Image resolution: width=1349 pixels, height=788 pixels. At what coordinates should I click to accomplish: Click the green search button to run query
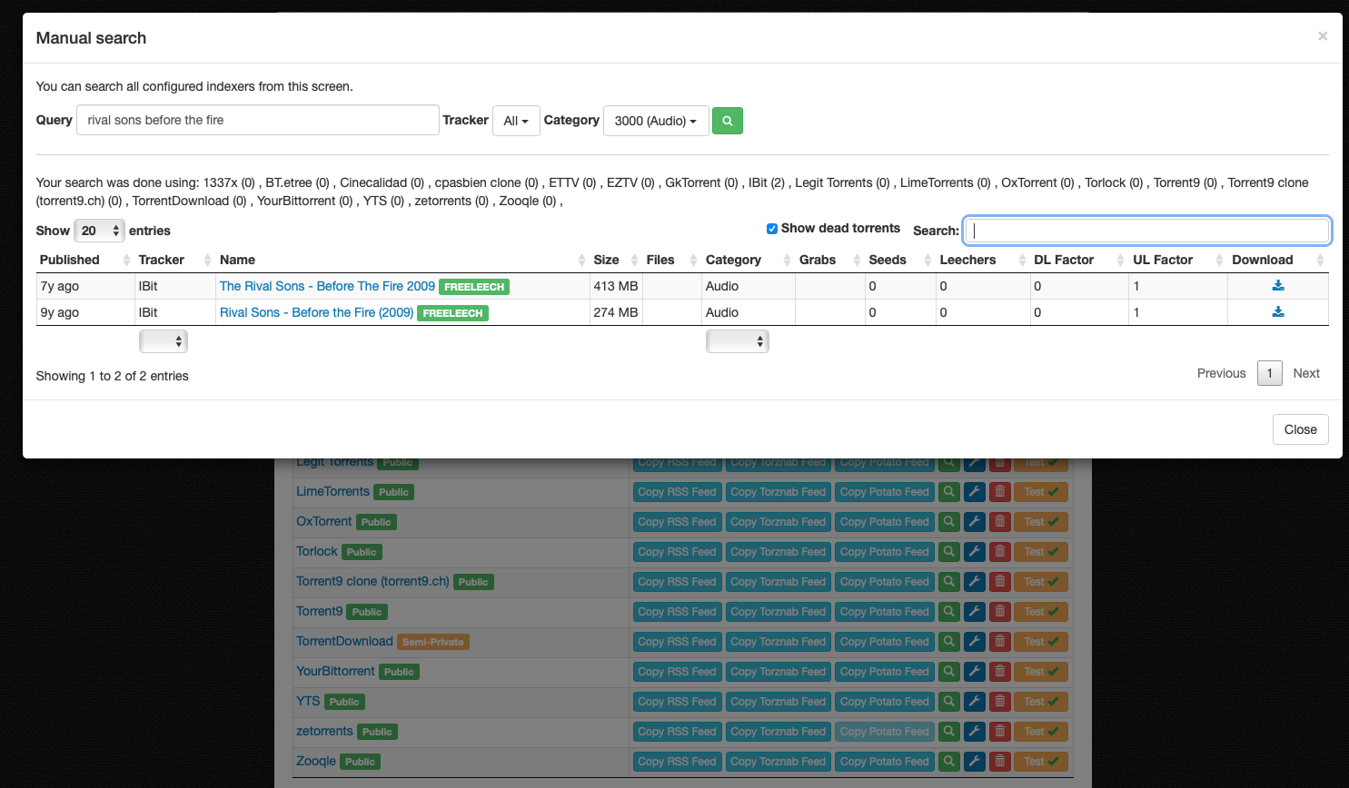[x=727, y=120]
